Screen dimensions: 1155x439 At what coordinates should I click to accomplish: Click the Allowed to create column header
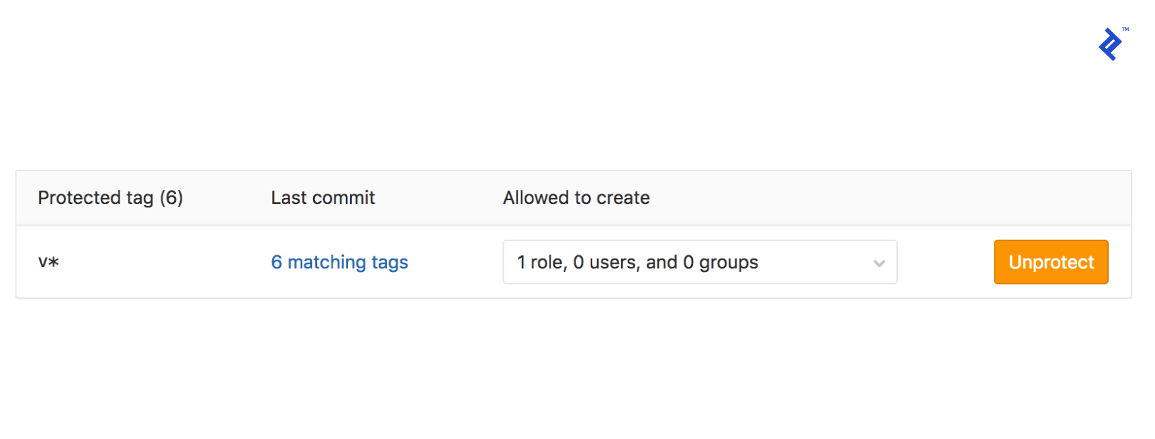[575, 197]
